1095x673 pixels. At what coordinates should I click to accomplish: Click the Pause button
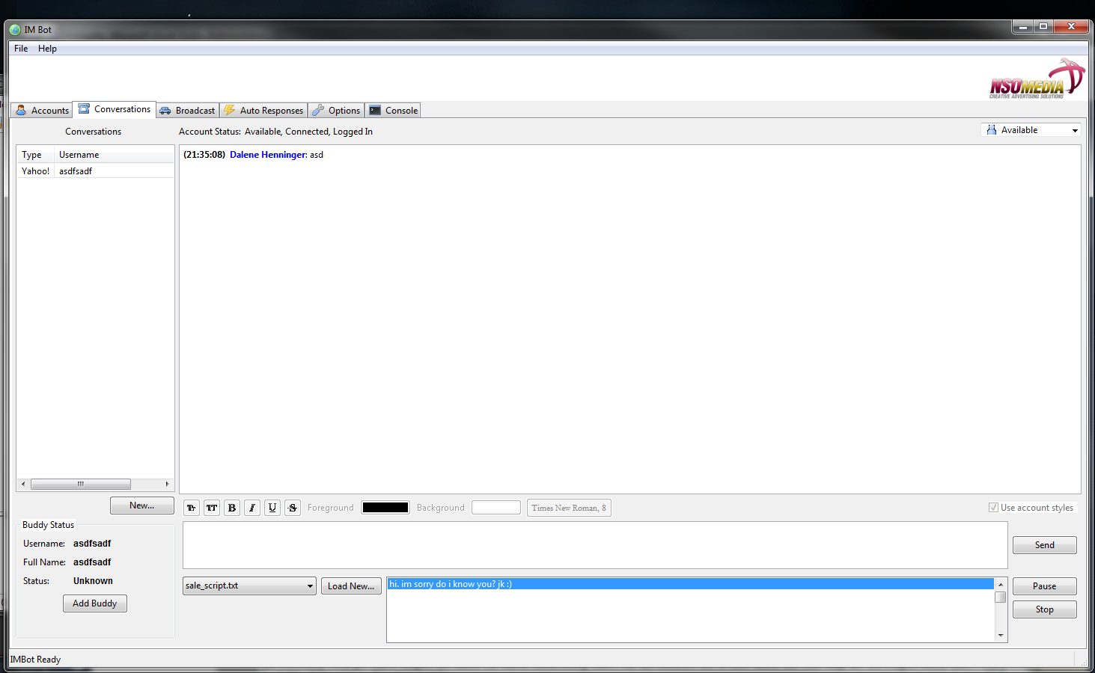click(1045, 586)
